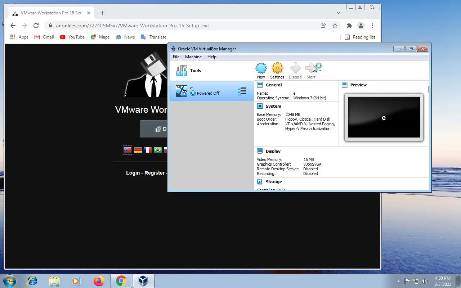Open YouTube bookmark
The image size is (461, 288).
(72, 37)
